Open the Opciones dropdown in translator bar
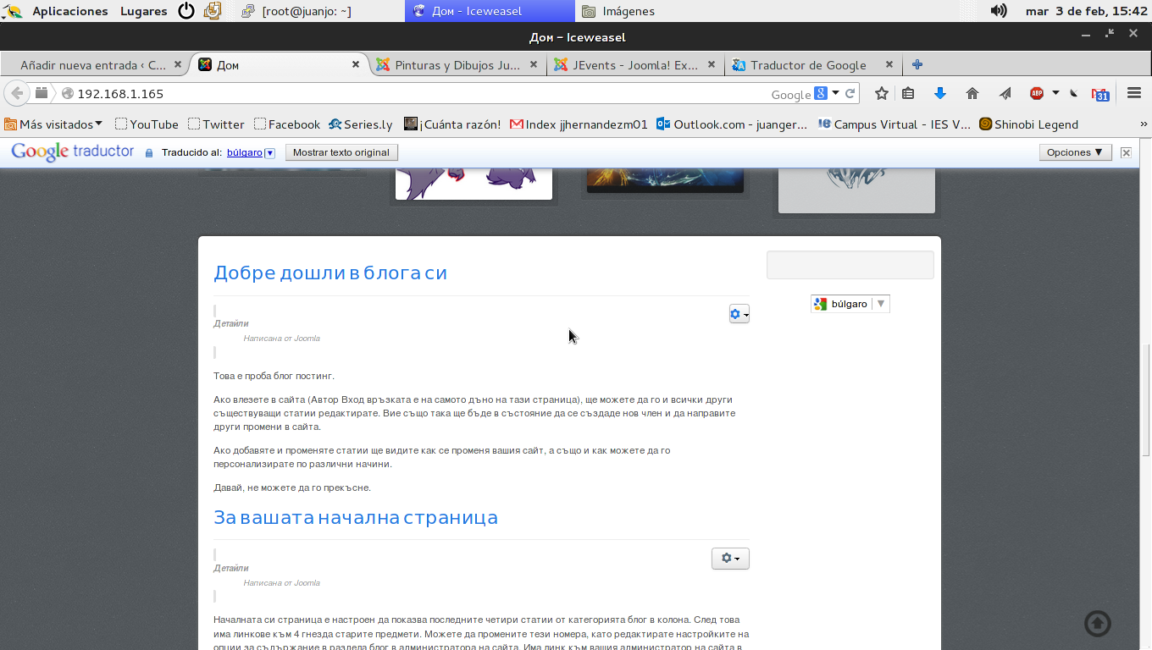The image size is (1152, 650). coord(1075,152)
